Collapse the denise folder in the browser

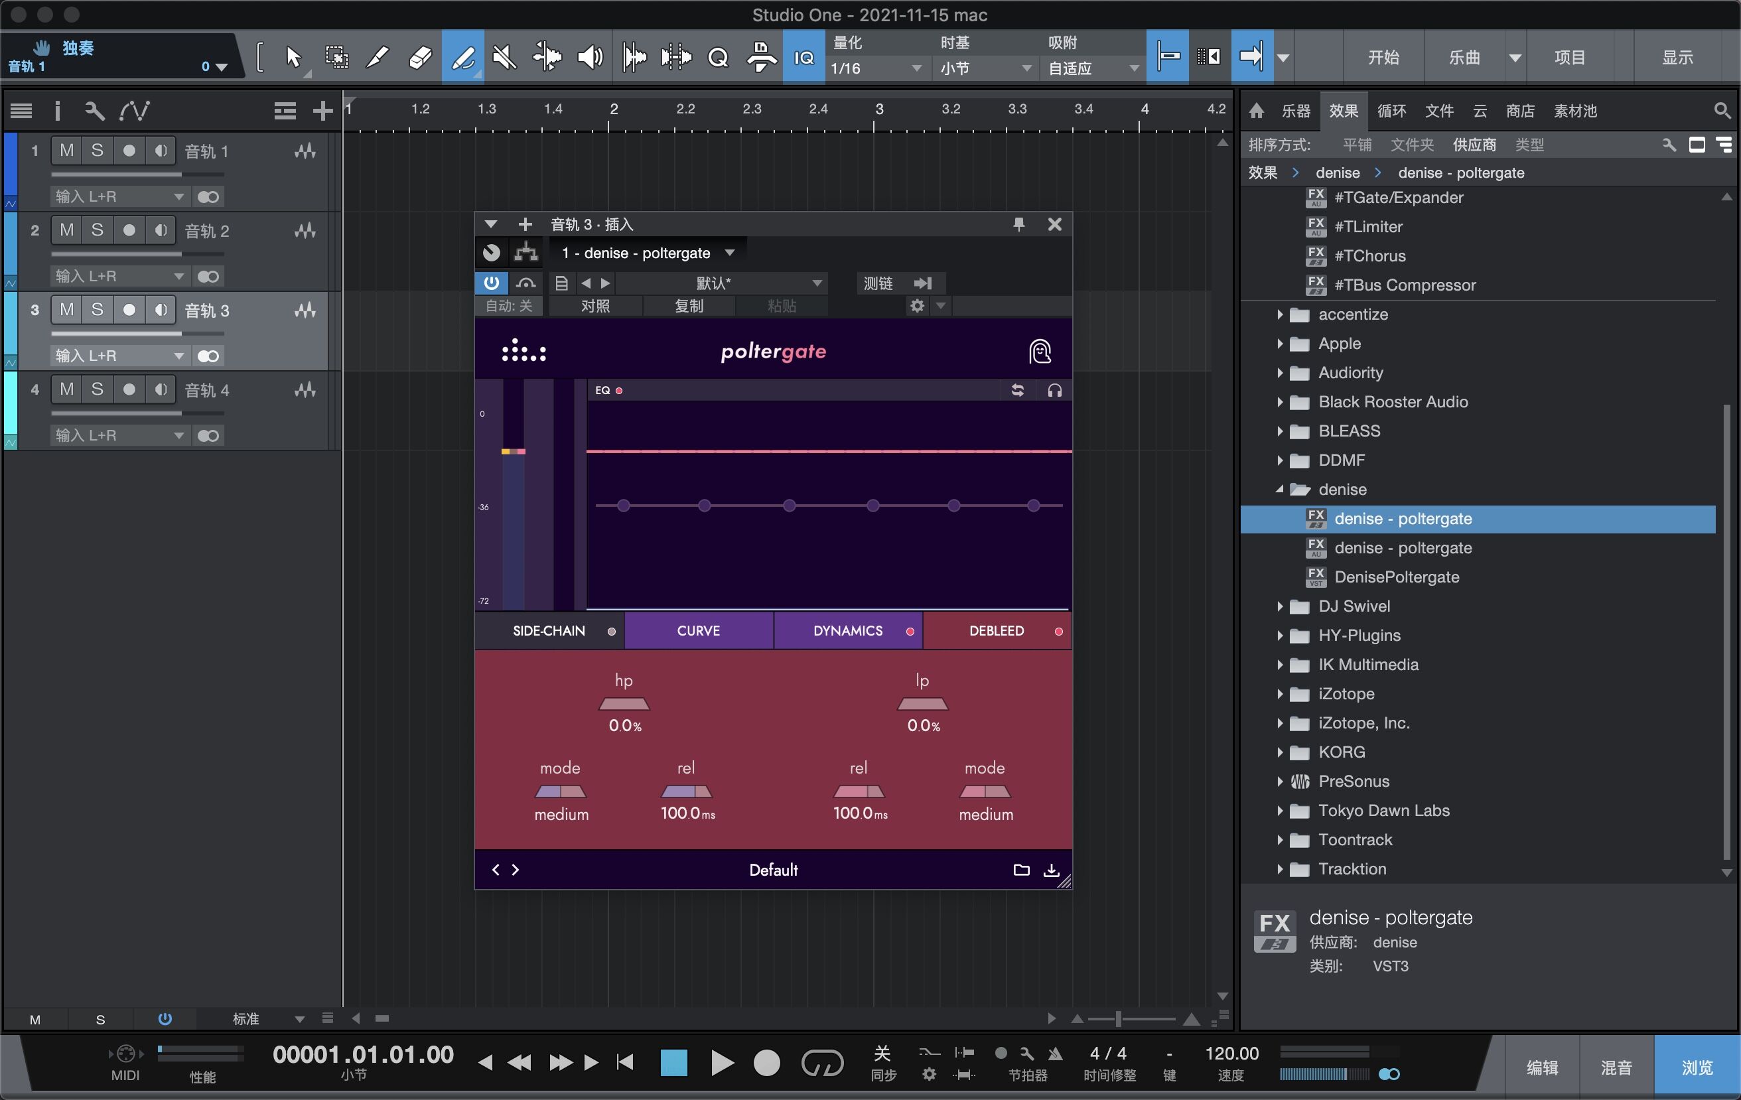point(1280,488)
